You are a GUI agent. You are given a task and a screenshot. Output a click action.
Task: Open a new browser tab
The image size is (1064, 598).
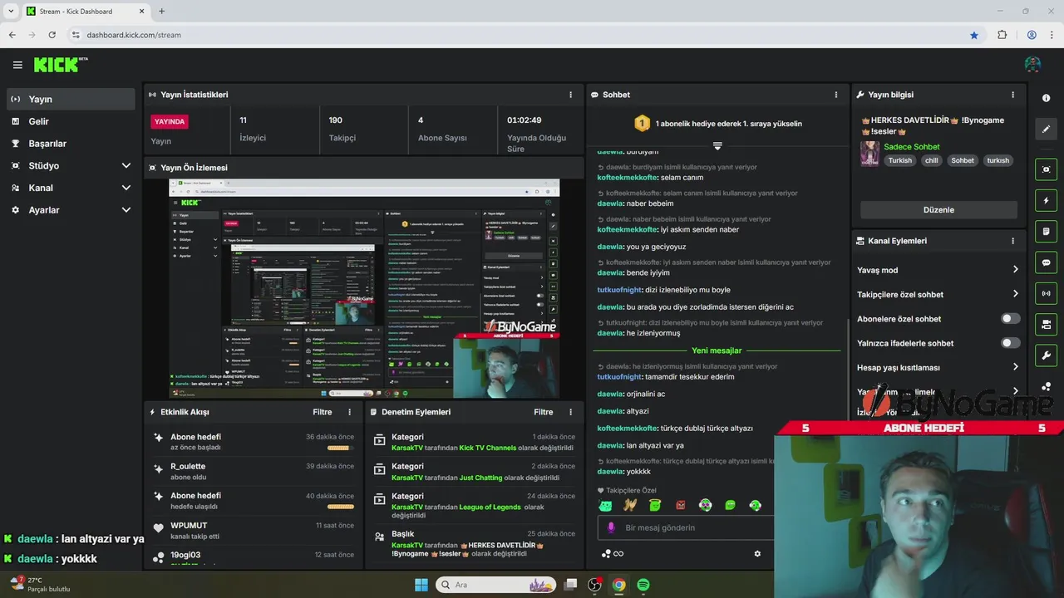(161, 11)
